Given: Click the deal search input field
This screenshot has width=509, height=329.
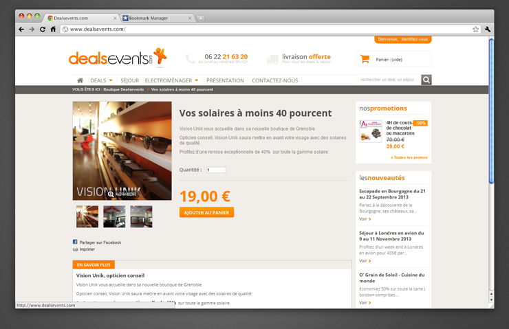Looking at the screenshot, I should click(389, 80).
